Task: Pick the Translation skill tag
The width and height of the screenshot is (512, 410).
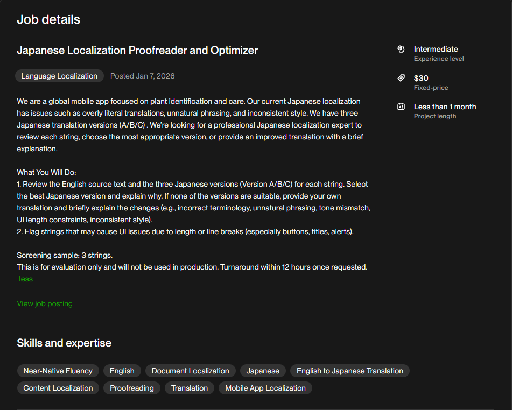Action: tap(190, 388)
